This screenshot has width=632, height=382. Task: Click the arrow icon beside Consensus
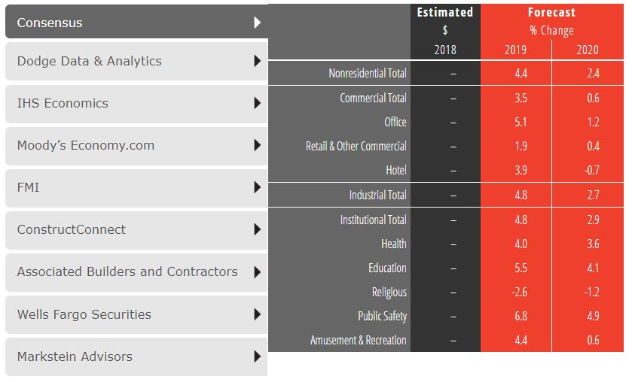point(258,23)
